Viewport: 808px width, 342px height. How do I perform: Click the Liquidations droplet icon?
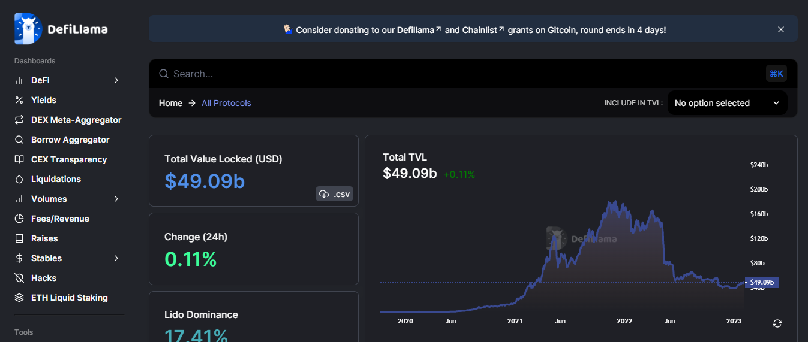[19, 179]
